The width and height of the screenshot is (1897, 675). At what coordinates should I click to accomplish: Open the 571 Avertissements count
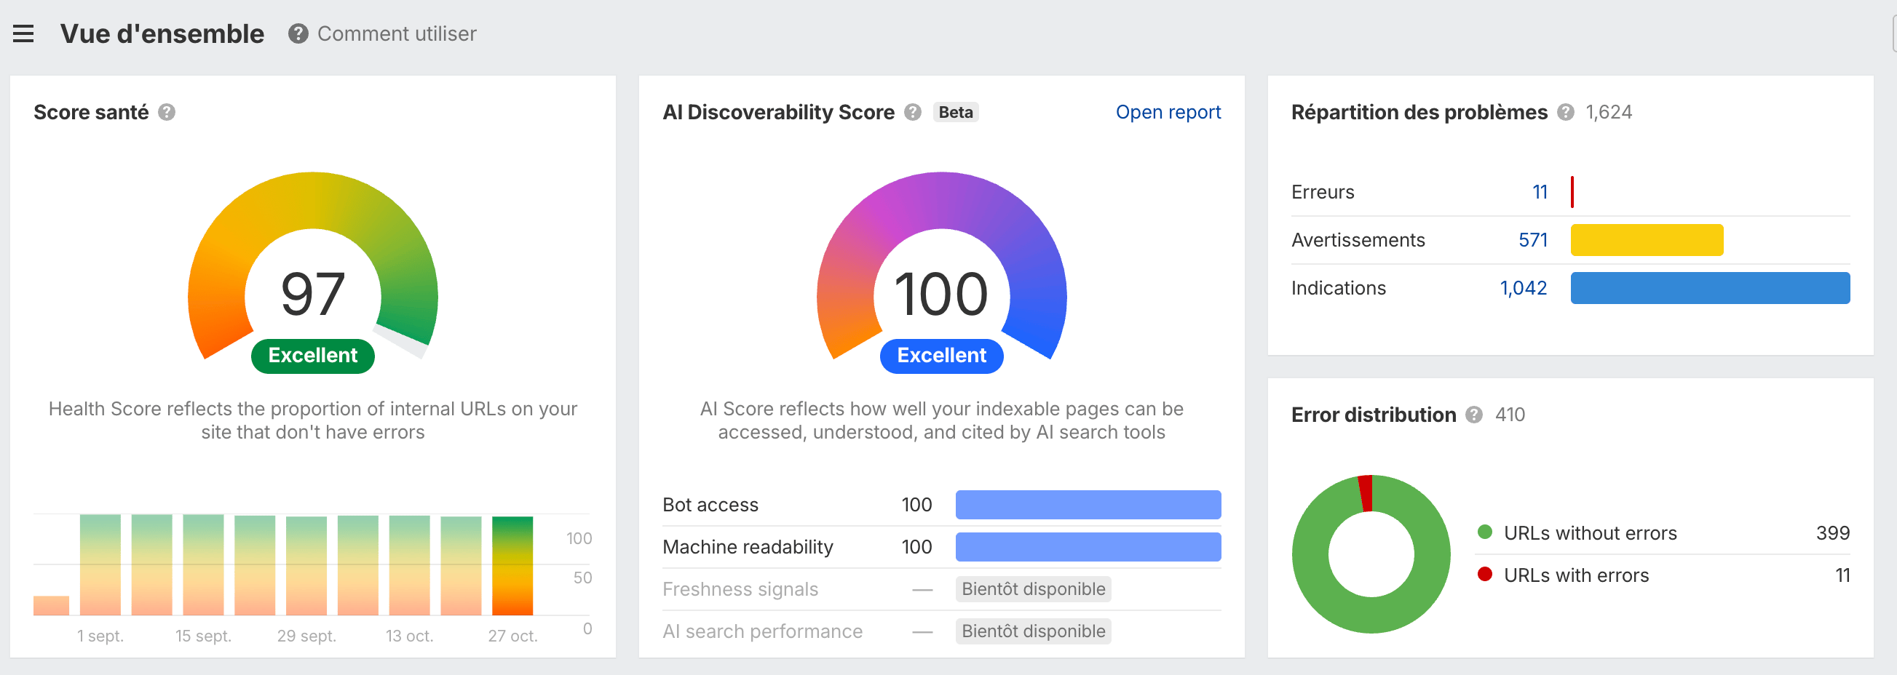[x=1533, y=240]
